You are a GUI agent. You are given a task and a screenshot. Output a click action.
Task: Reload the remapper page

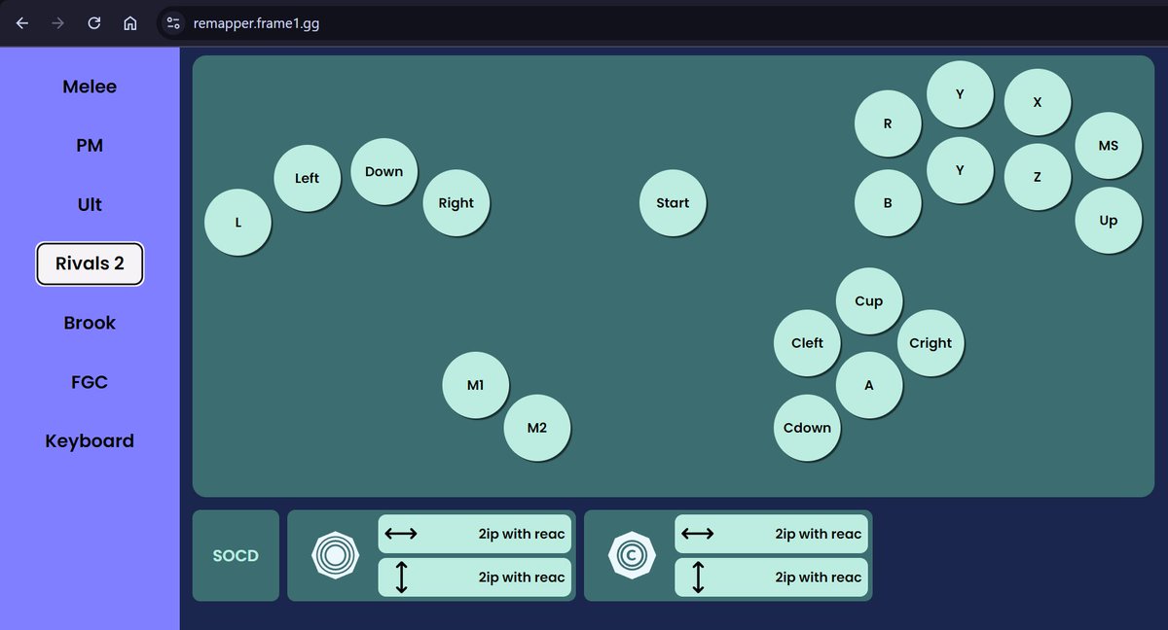94,23
